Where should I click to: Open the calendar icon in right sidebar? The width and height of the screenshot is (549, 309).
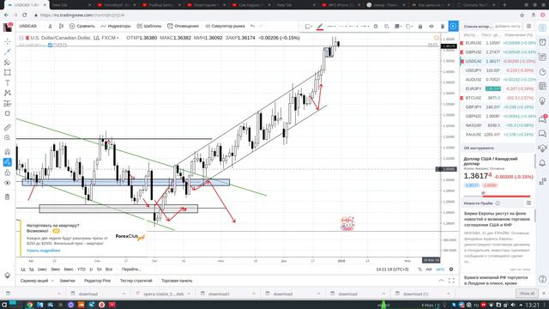[x=542, y=86]
